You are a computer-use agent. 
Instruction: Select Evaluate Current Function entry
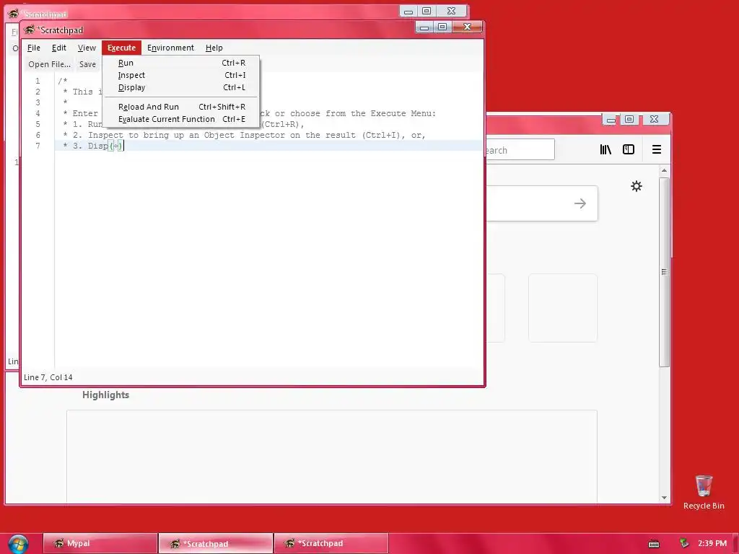[181, 119]
